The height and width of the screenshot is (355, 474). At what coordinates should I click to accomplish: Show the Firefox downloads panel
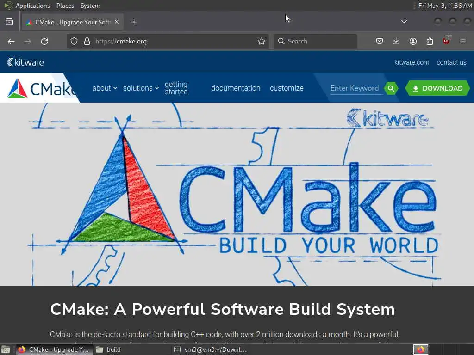pos(396,41)
